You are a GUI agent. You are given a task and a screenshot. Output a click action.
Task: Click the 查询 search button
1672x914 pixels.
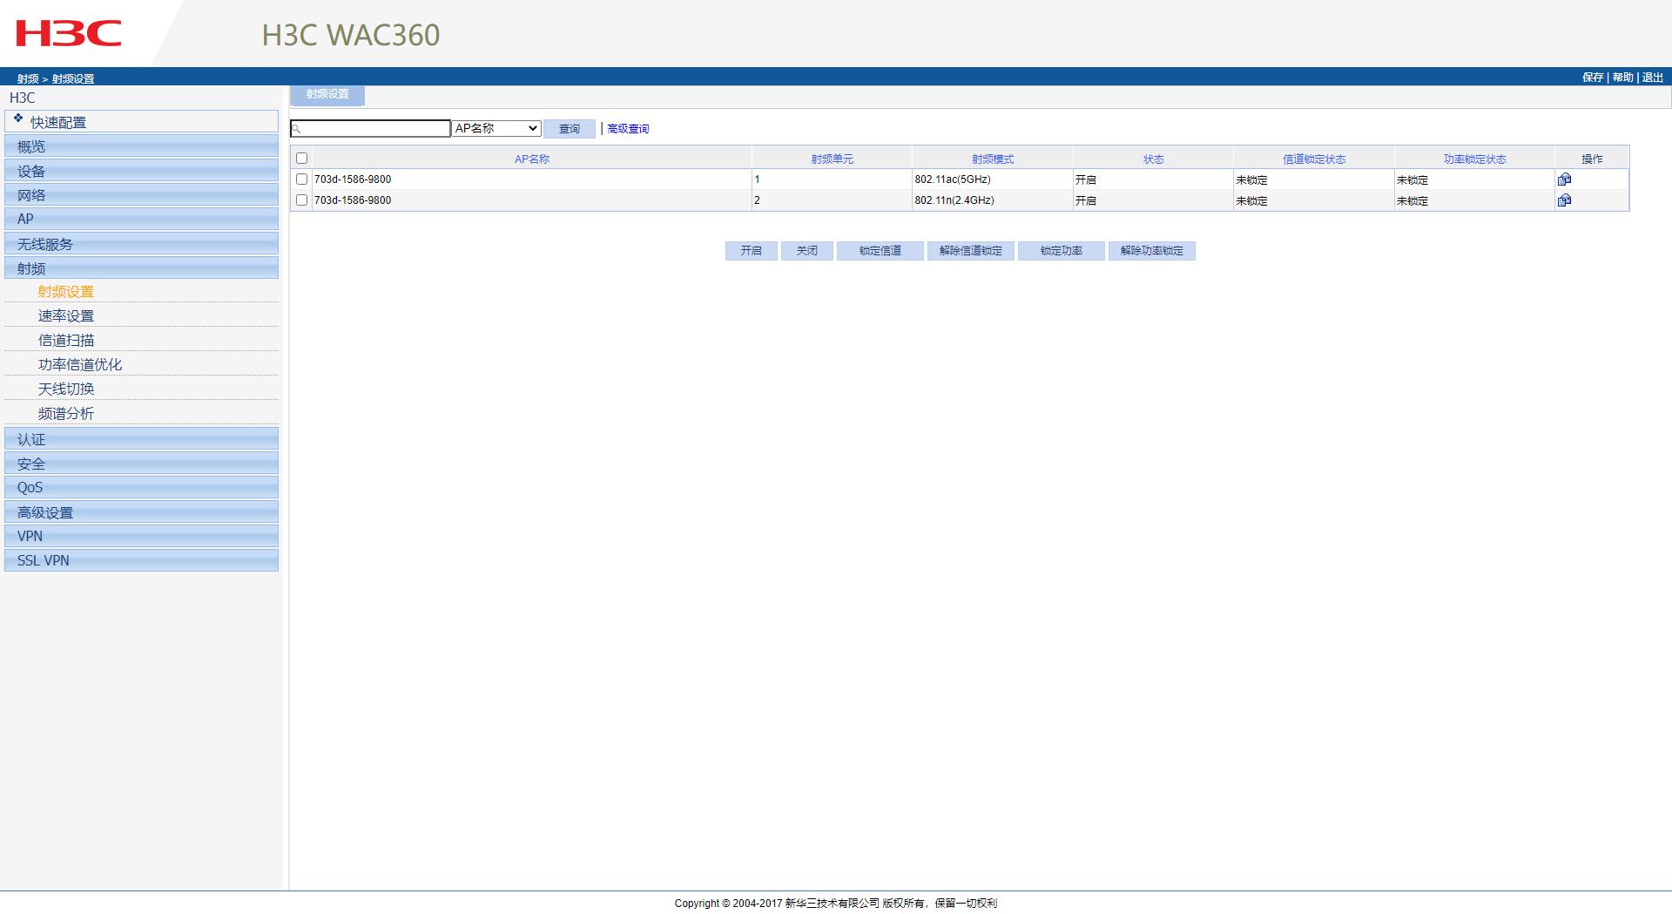click(x=570, y=129)
